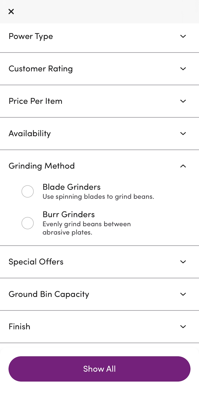Select Burr Grinders radio button

pos(28,223)
